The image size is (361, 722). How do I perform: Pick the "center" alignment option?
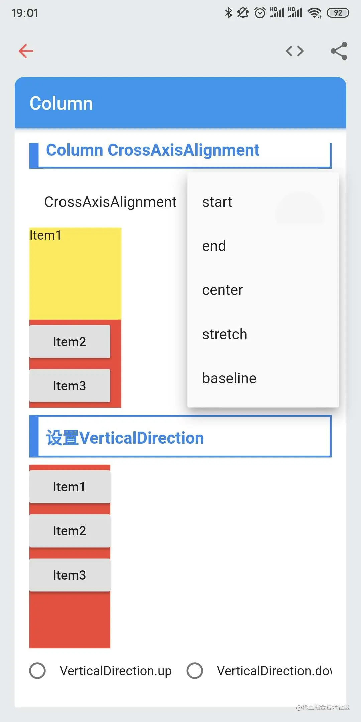pos(223,290)
